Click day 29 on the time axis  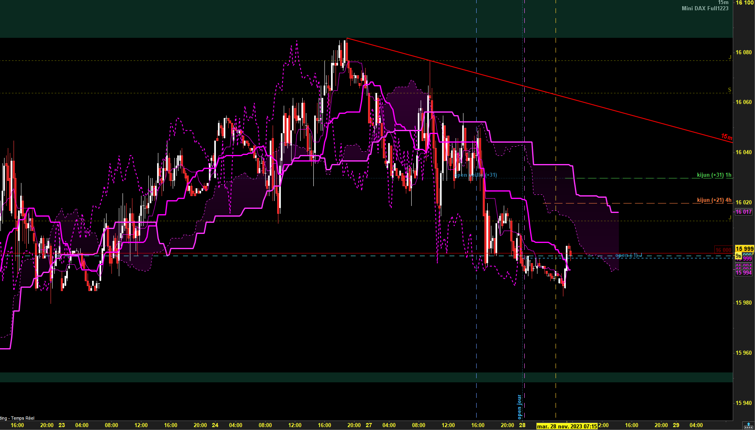(x=676, y=425)
